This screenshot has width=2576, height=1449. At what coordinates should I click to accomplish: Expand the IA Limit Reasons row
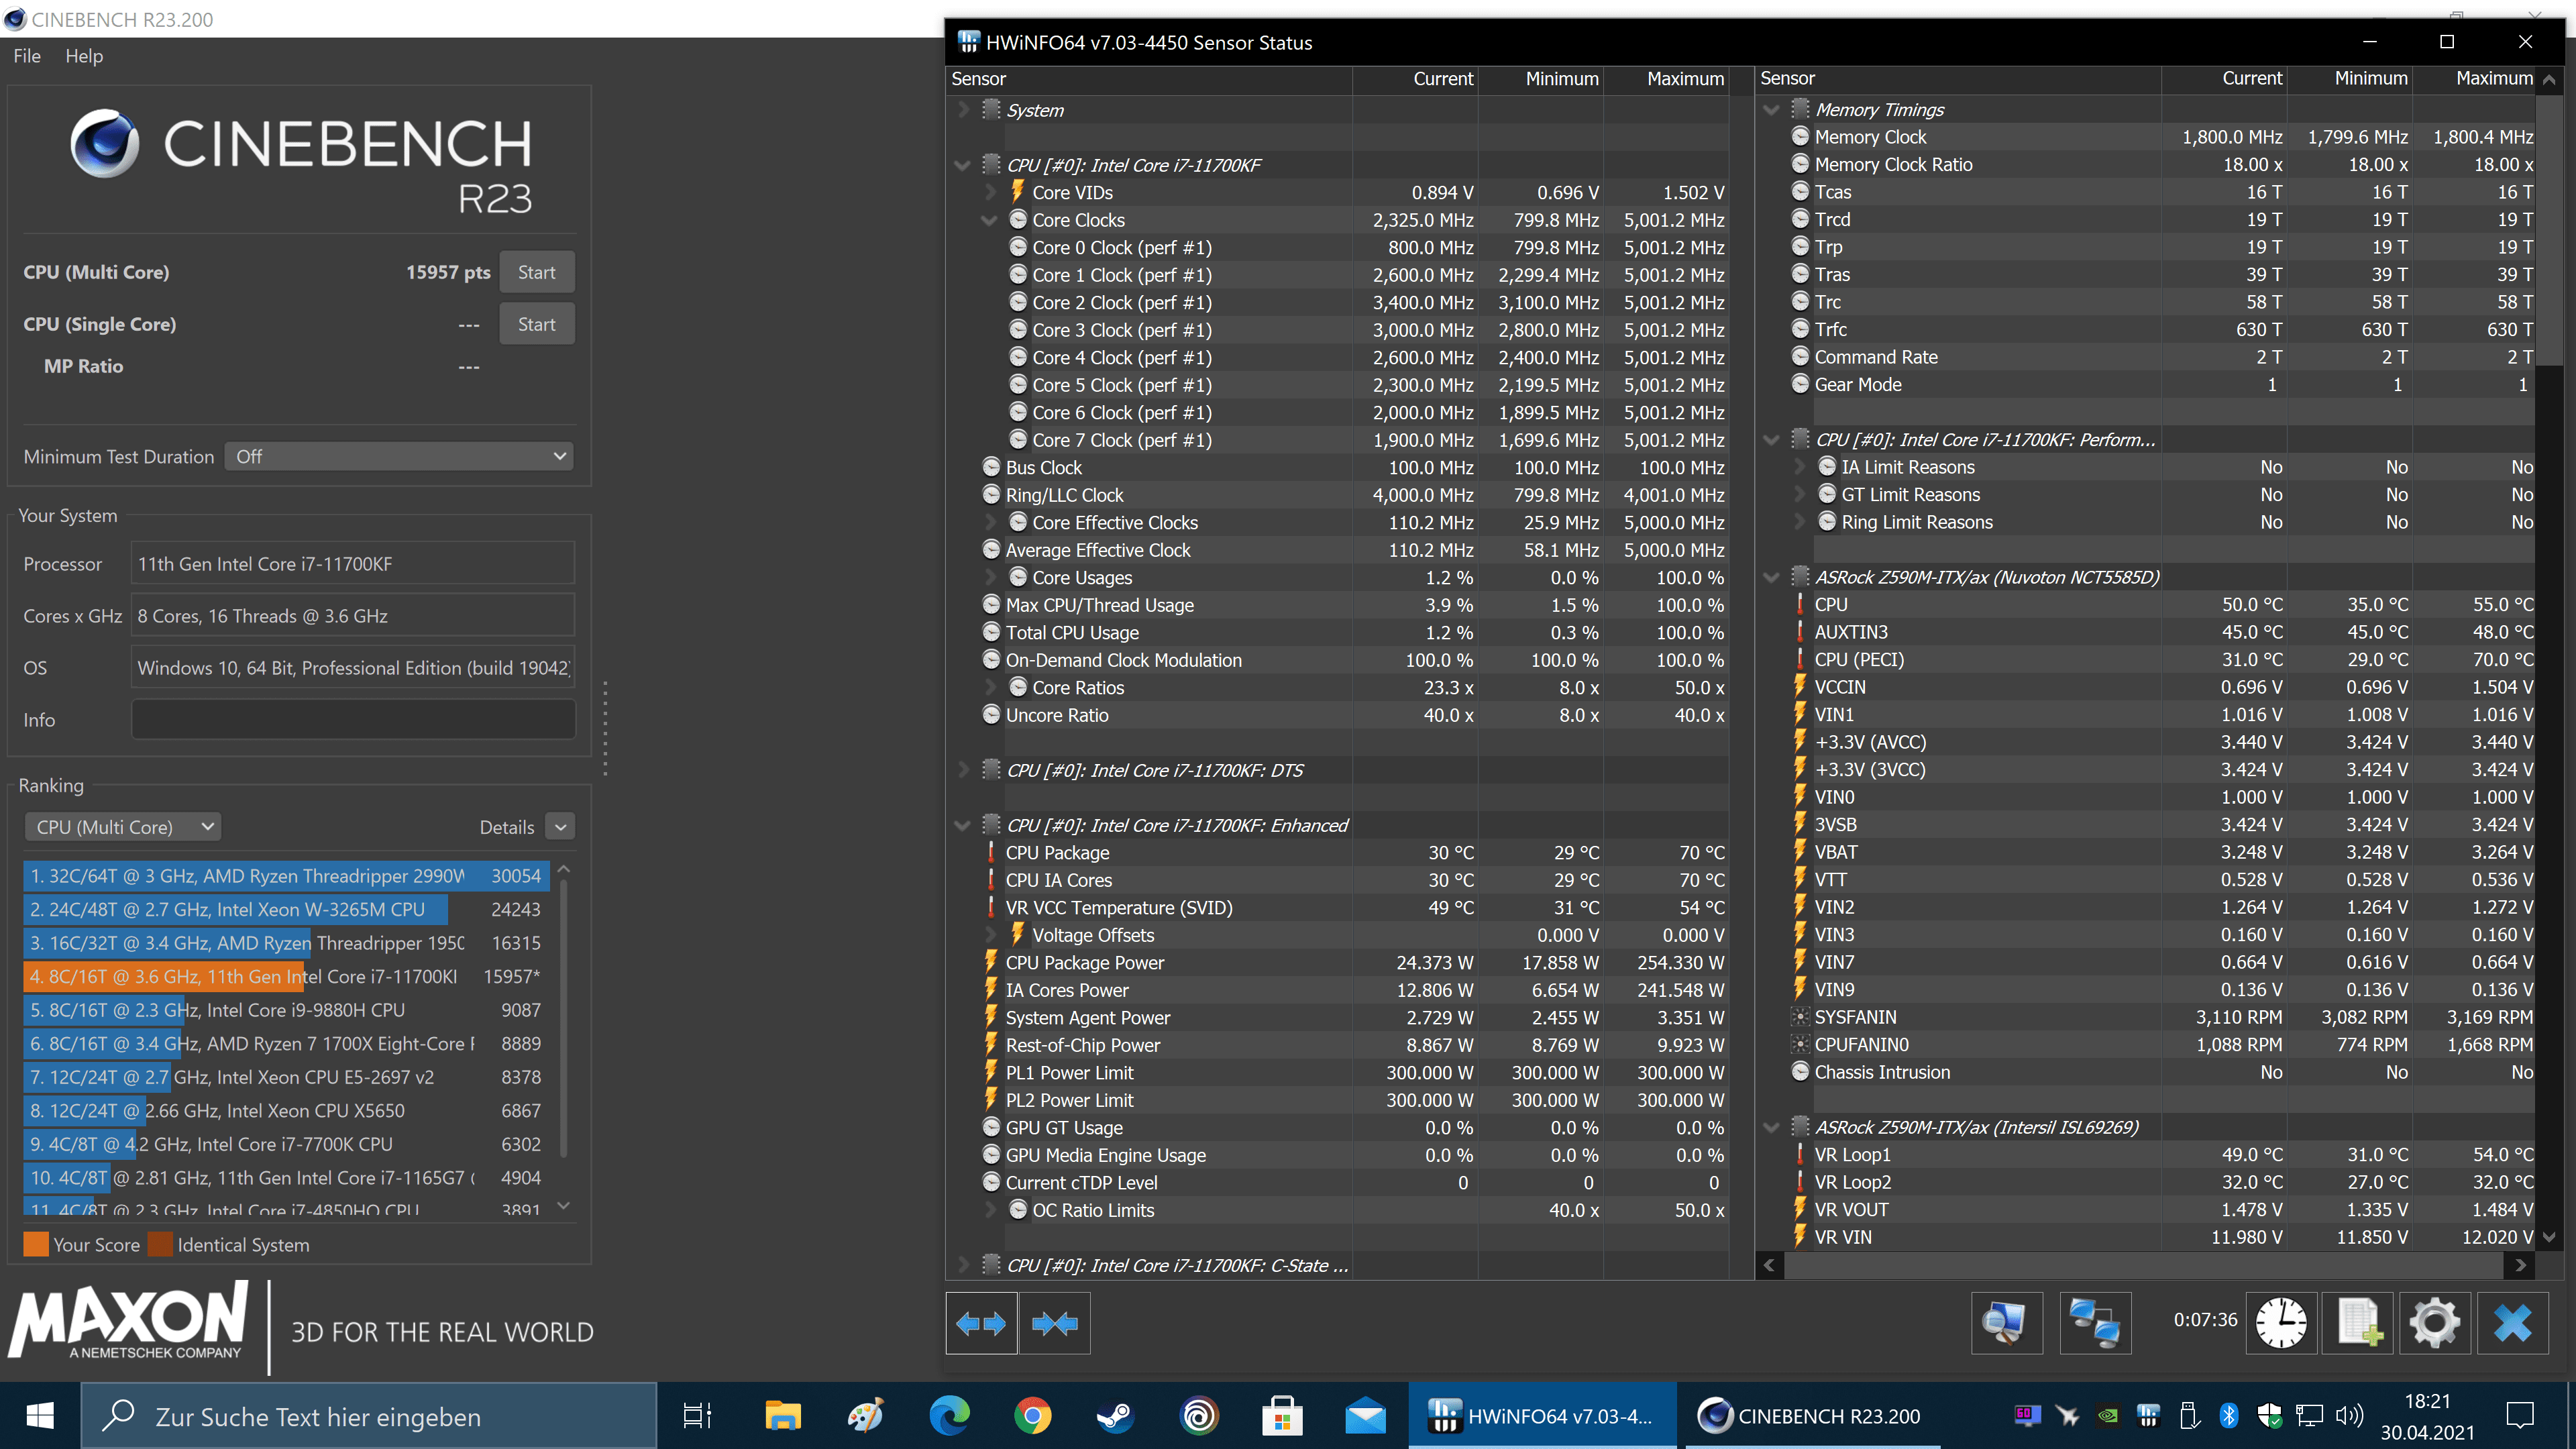(1799, 467)
